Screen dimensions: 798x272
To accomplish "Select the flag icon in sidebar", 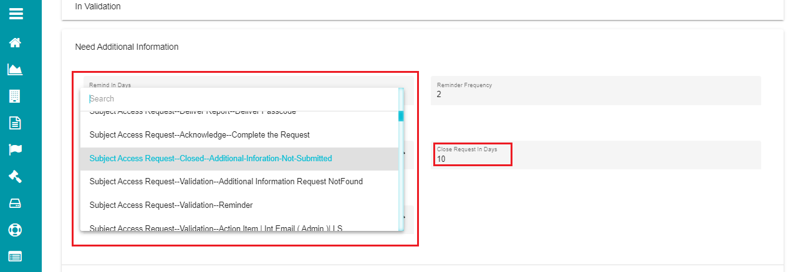I will 16,149.
